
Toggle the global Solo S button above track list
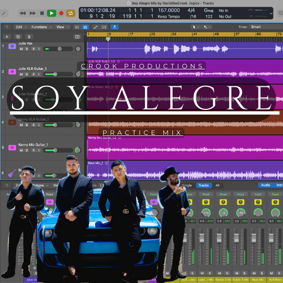tap(29, 37)
